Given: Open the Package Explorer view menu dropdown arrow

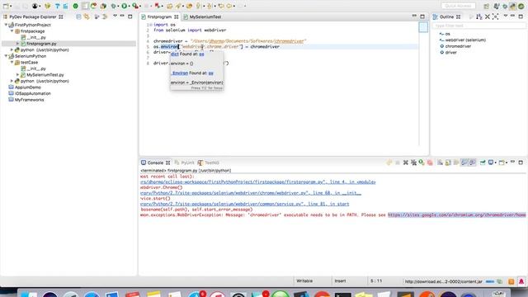Looking at the screenshot, I should pos(115,16).
